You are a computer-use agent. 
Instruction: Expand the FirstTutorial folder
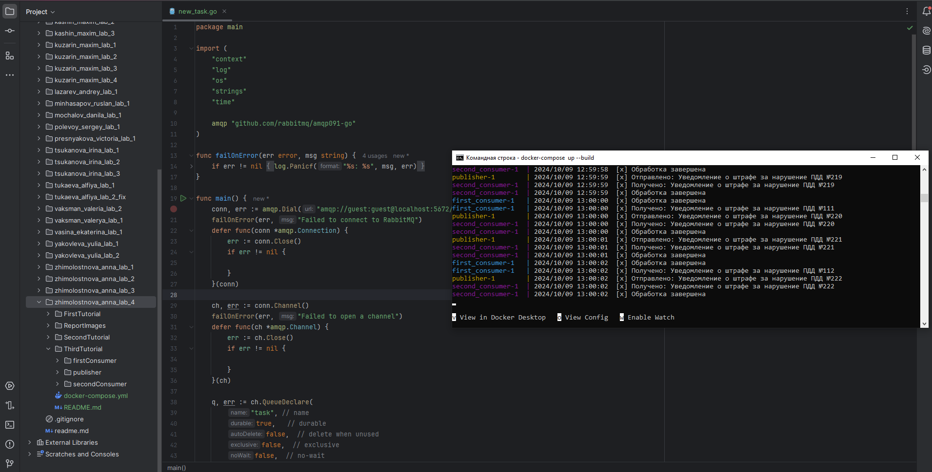pyautogui.click(x=48, y=314)
